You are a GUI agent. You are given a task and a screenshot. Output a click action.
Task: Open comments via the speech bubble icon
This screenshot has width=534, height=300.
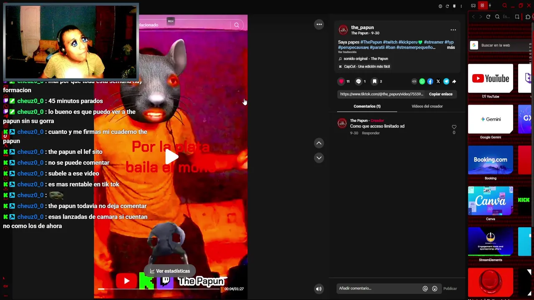(358, 82)
